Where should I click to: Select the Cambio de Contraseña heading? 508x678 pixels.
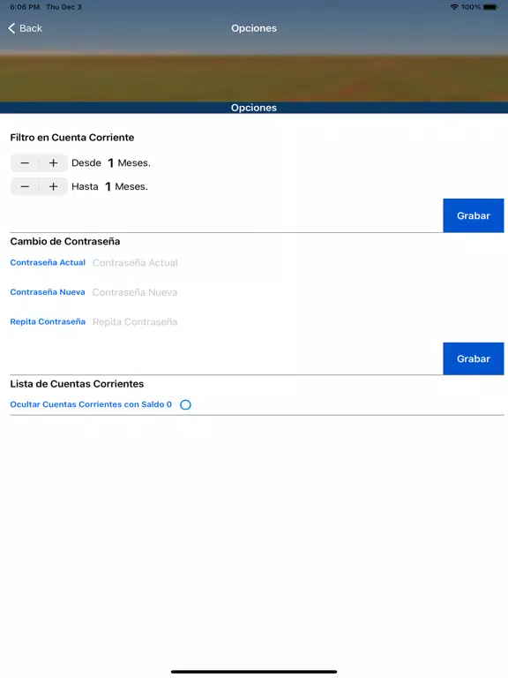tap(65, 241)
